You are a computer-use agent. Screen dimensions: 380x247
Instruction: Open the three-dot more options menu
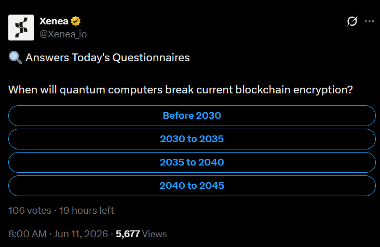[369, 21]
